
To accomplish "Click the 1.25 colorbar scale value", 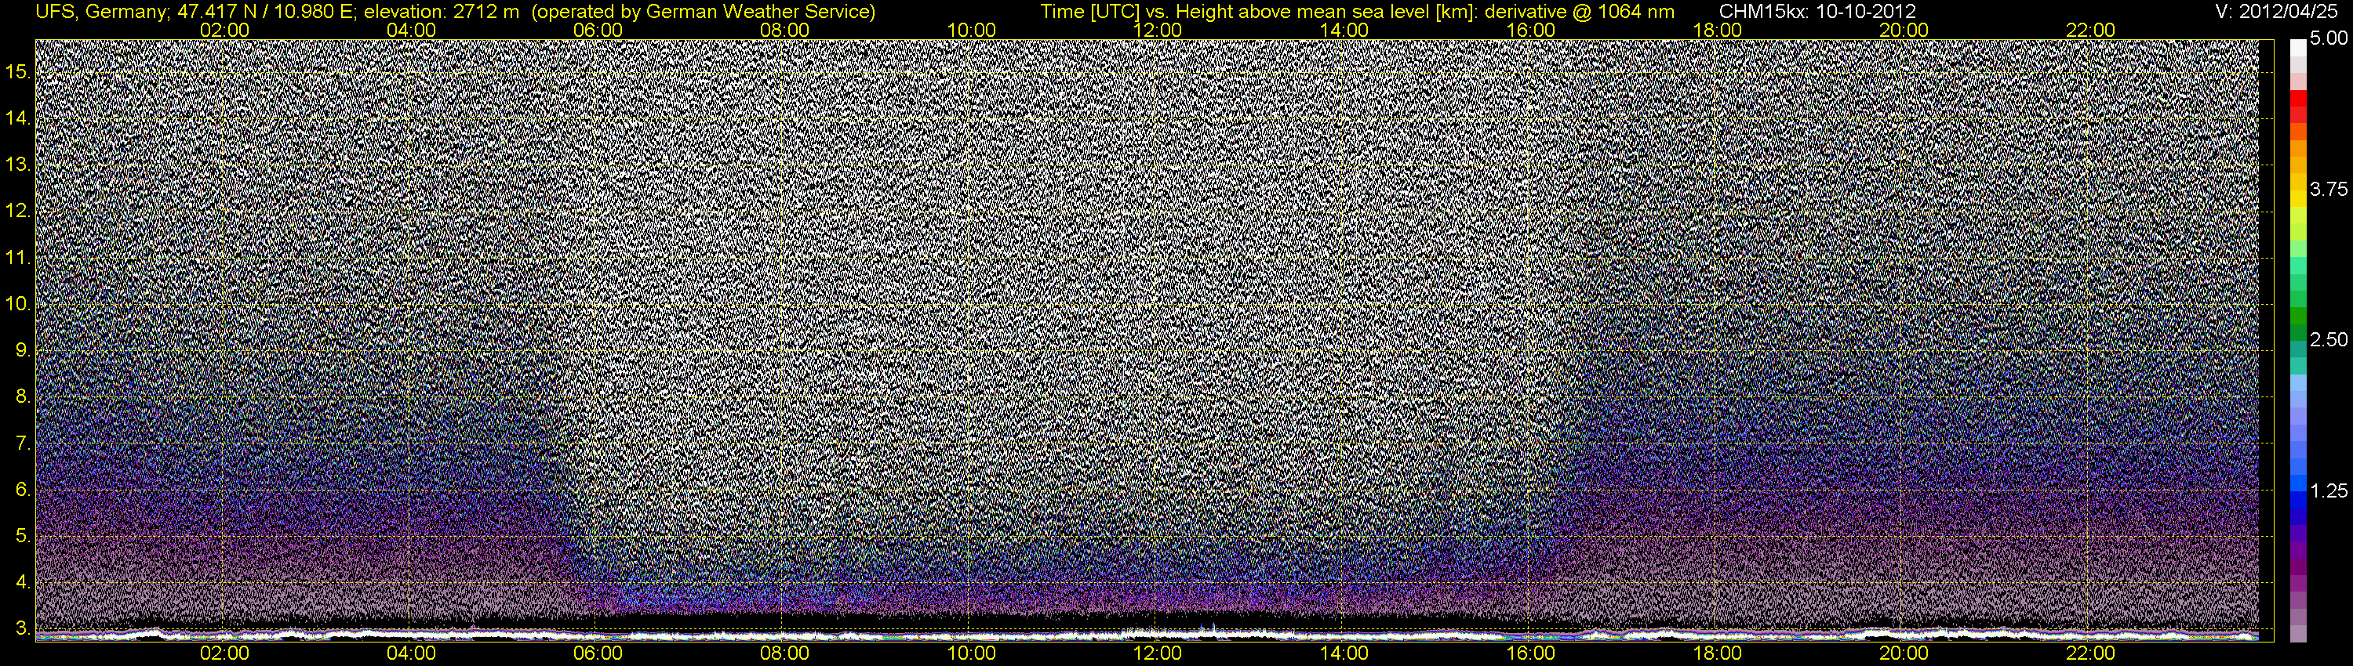I will pyautogui.click(x=2329, y=490).
